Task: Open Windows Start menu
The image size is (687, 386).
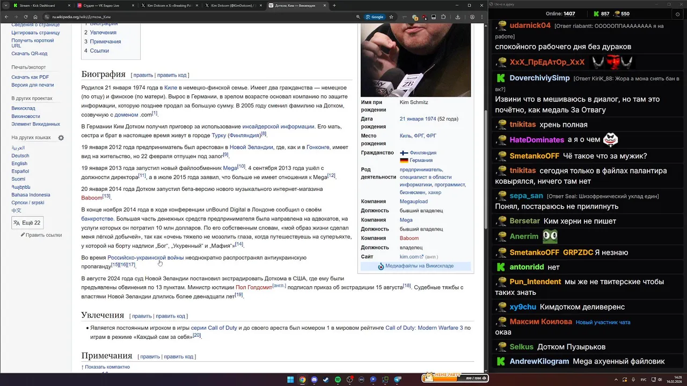Action: [290, 380]
